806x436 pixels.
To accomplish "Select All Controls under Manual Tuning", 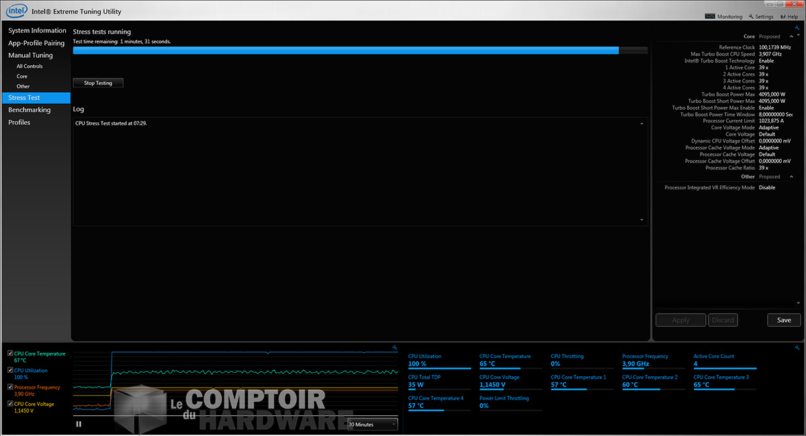I will 30,67.
